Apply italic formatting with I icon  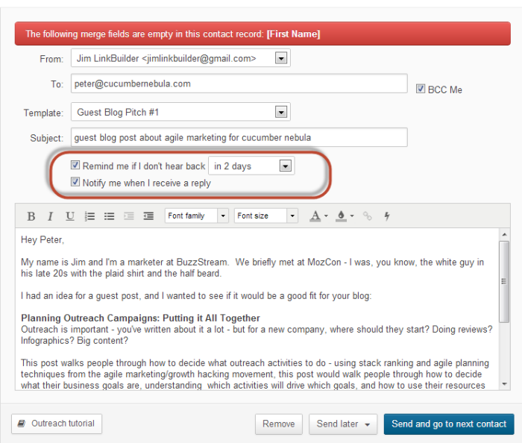50,216
